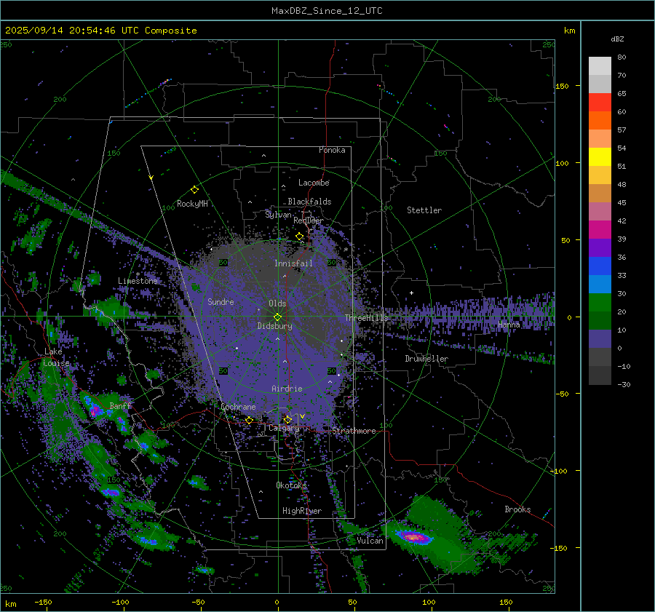Select the yellow diamond marker below Cochrane
This screenshot has width=655, height=612.
click(x=249, y=420)
